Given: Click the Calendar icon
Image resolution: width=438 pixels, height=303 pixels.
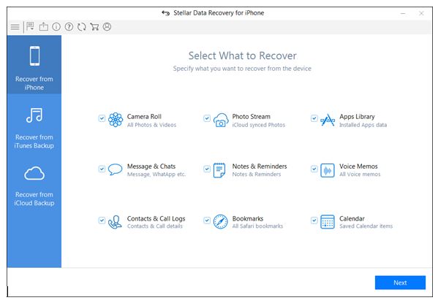Looking at the screenshot, I should [x=328, y=222].
